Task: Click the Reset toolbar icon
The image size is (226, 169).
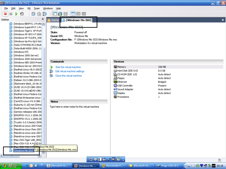Action: (x=22, y=14)
